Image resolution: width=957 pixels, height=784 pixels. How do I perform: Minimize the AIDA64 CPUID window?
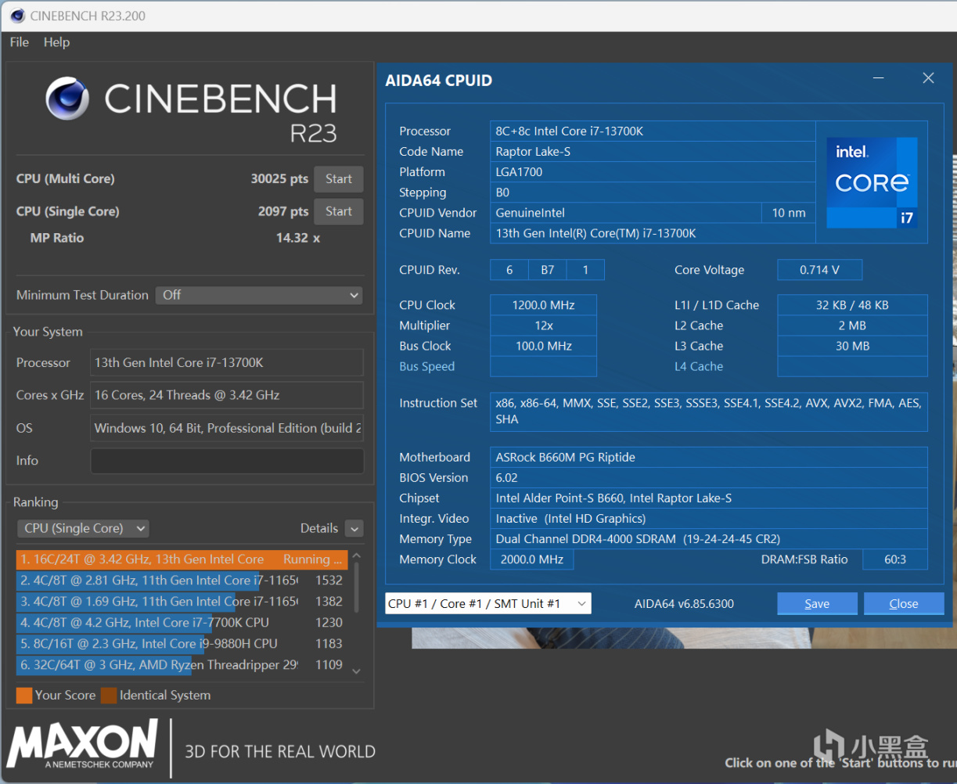click(x=879, y=78)
